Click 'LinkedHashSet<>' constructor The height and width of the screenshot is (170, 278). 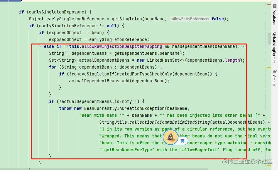tap(166, 60)
